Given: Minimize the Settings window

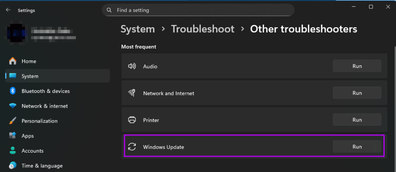Looking at the screenshot, I should point(354,7).
